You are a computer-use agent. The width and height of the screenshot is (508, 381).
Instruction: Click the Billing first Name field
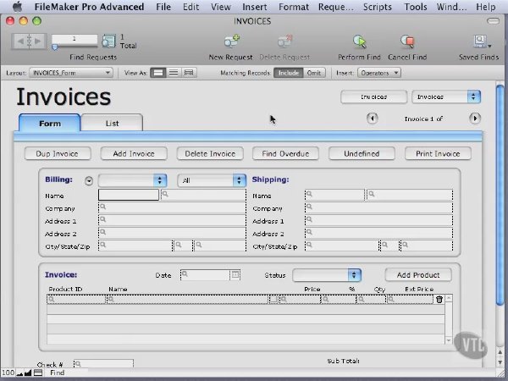click(x=129, y=195)
